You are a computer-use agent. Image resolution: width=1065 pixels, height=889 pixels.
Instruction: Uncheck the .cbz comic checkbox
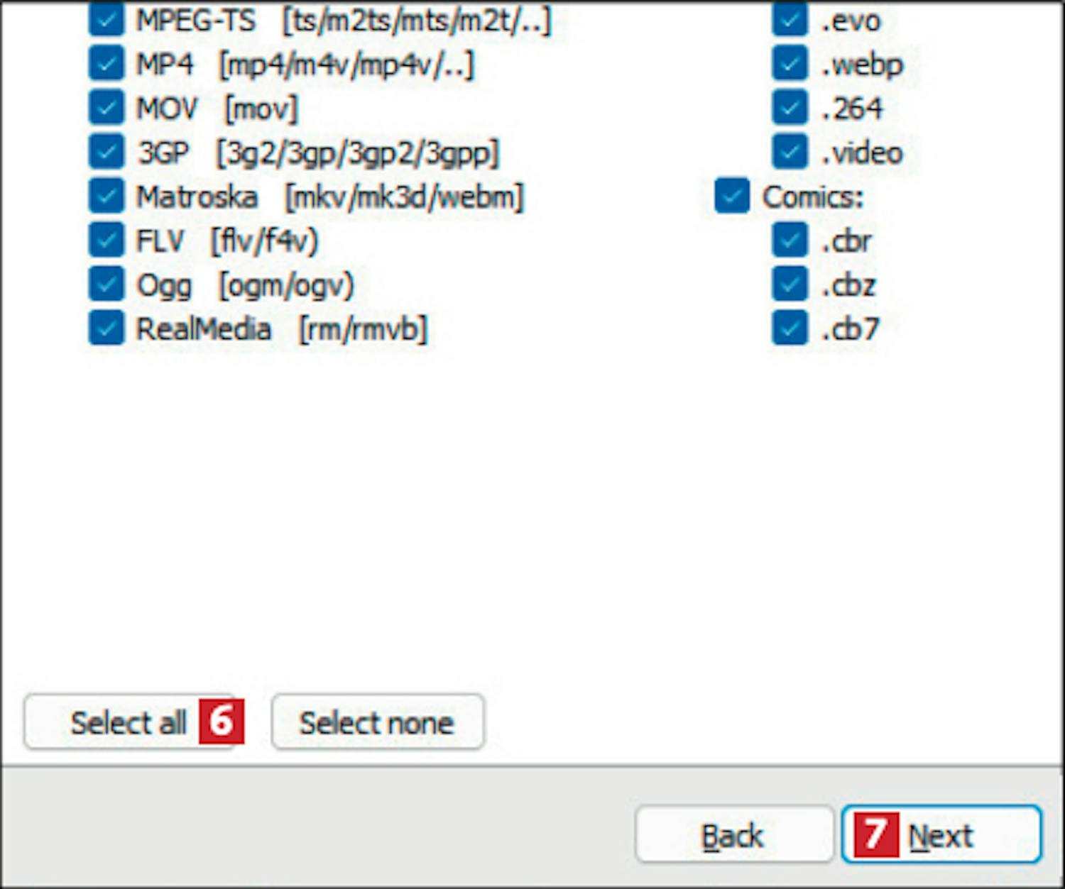click(x=790, y=284)
